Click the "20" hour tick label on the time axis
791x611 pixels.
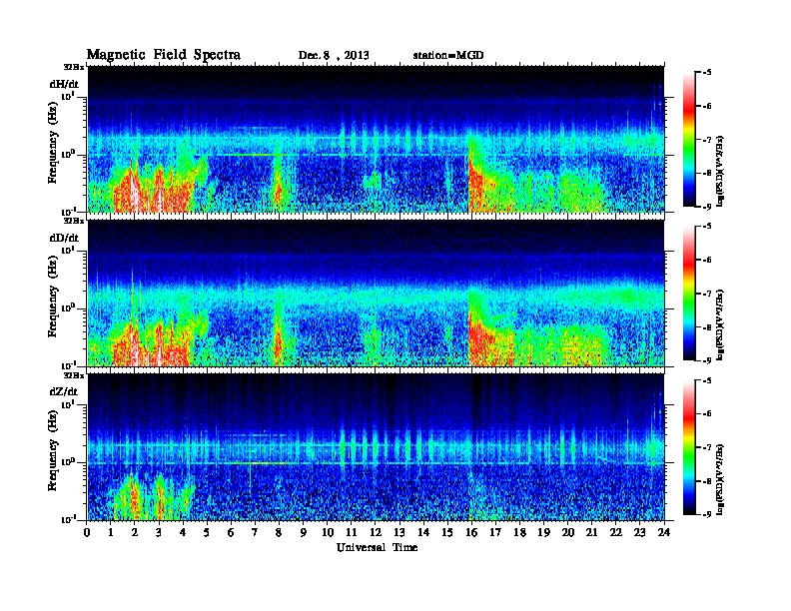click(568, 532)
